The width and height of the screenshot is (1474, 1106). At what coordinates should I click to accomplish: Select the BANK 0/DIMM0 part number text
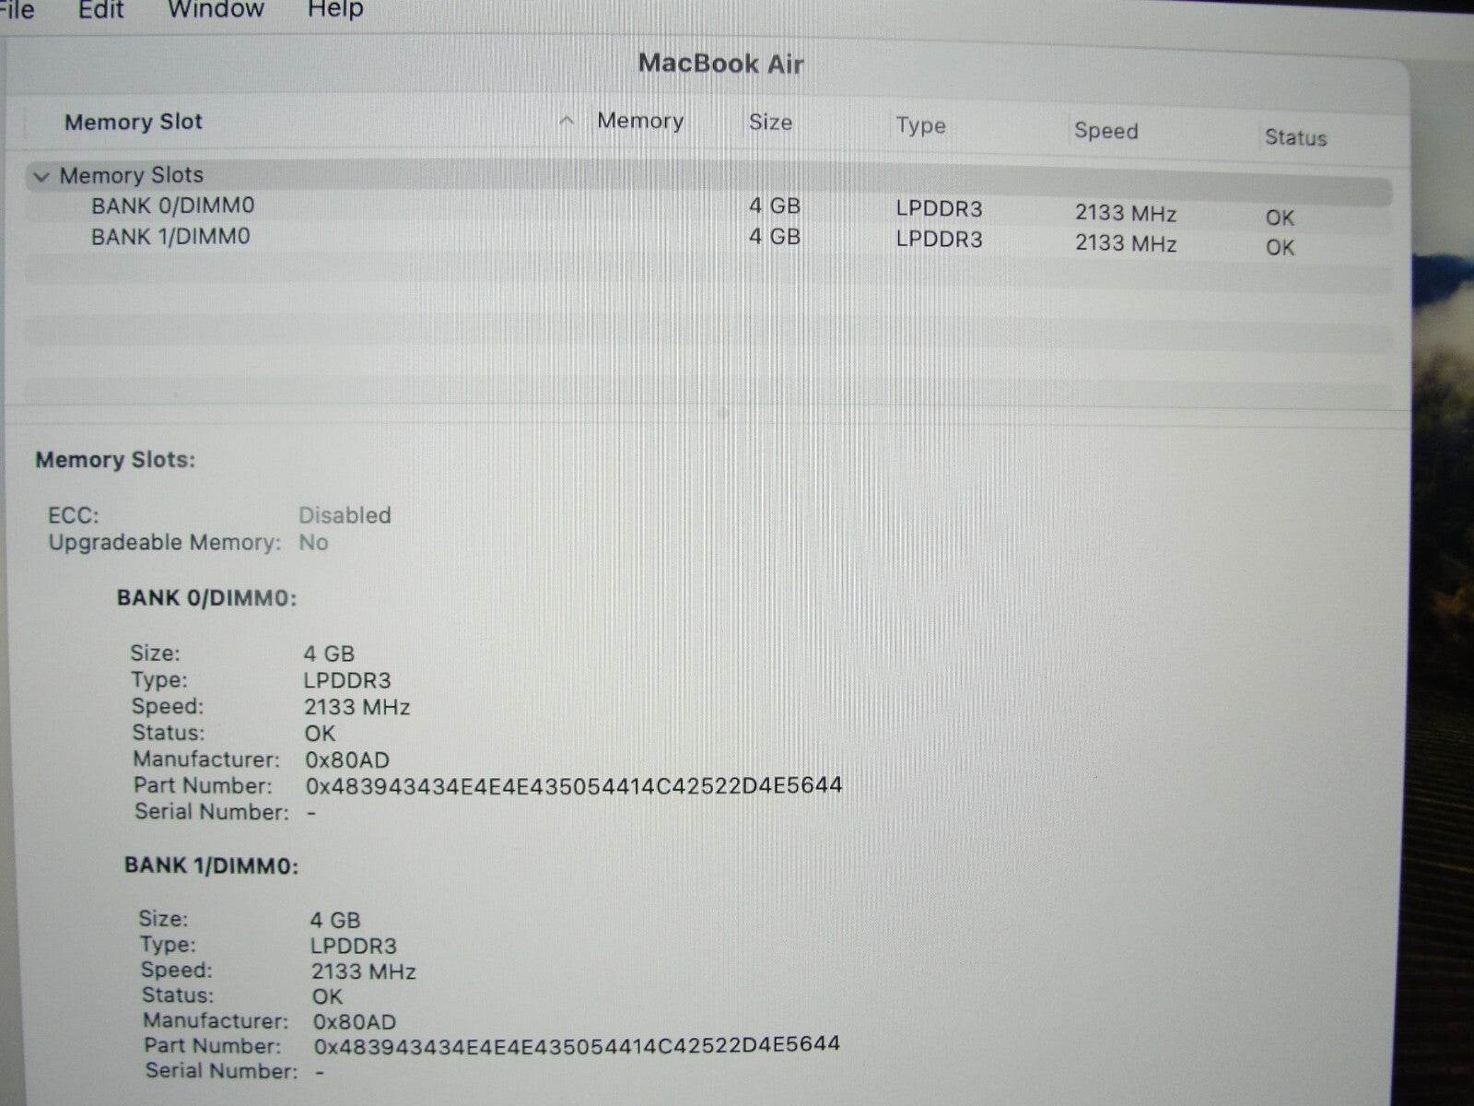pyautogui.click(x=571, y=784)
